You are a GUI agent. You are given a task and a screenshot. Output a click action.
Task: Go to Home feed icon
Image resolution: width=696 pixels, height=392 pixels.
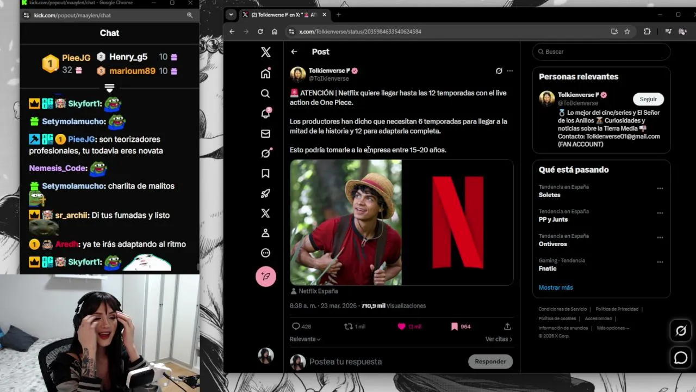point(265,73)
